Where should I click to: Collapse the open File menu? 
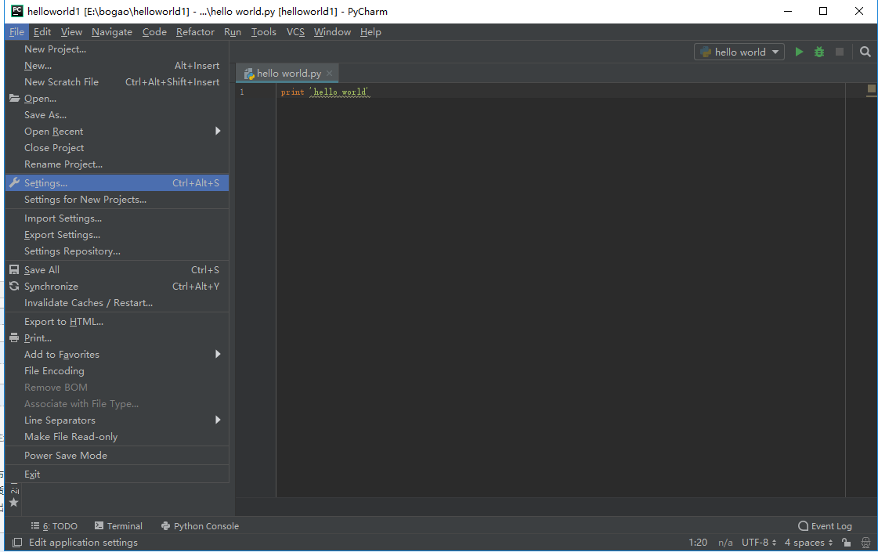pyautogui.click(x=16, y=32)
